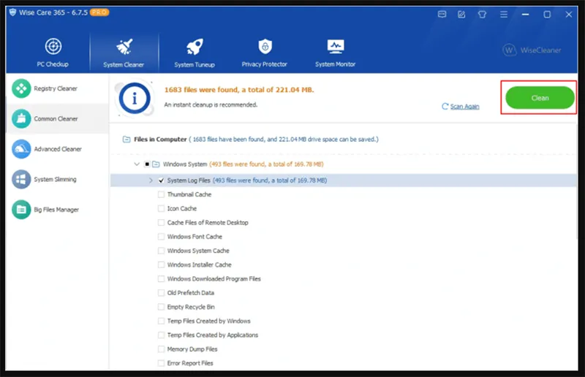Check Temp Files Created by Applications
This screenshot has width=585, height=377.
coord(161,335)
